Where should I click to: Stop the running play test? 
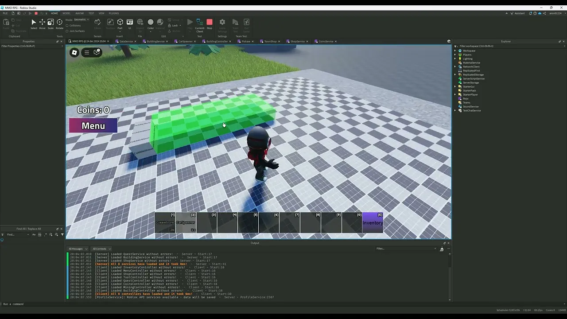pos(210,24)
